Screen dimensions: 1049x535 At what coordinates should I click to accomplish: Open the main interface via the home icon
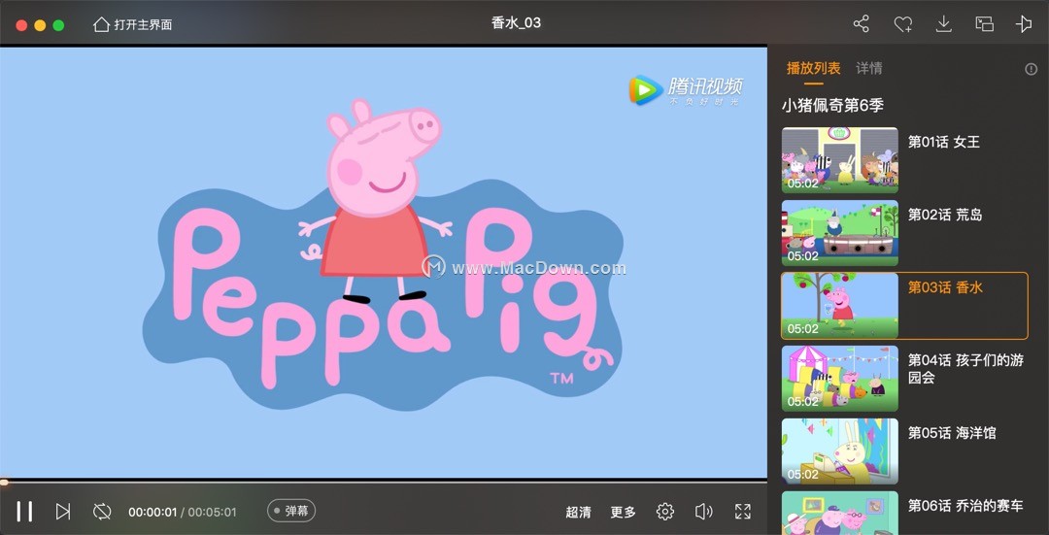point(101,24)
